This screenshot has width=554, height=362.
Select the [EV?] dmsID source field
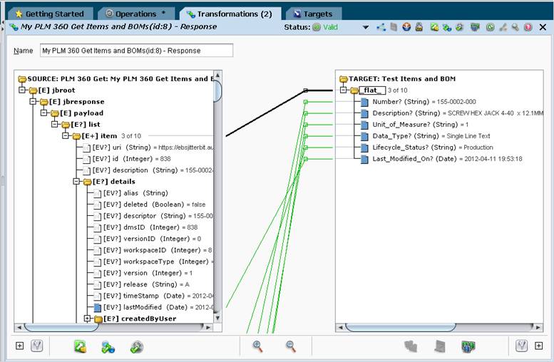point(145,227)
